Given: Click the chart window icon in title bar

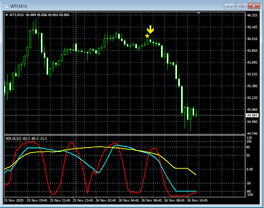Looking at the screenshot, I should click(6, 6).
